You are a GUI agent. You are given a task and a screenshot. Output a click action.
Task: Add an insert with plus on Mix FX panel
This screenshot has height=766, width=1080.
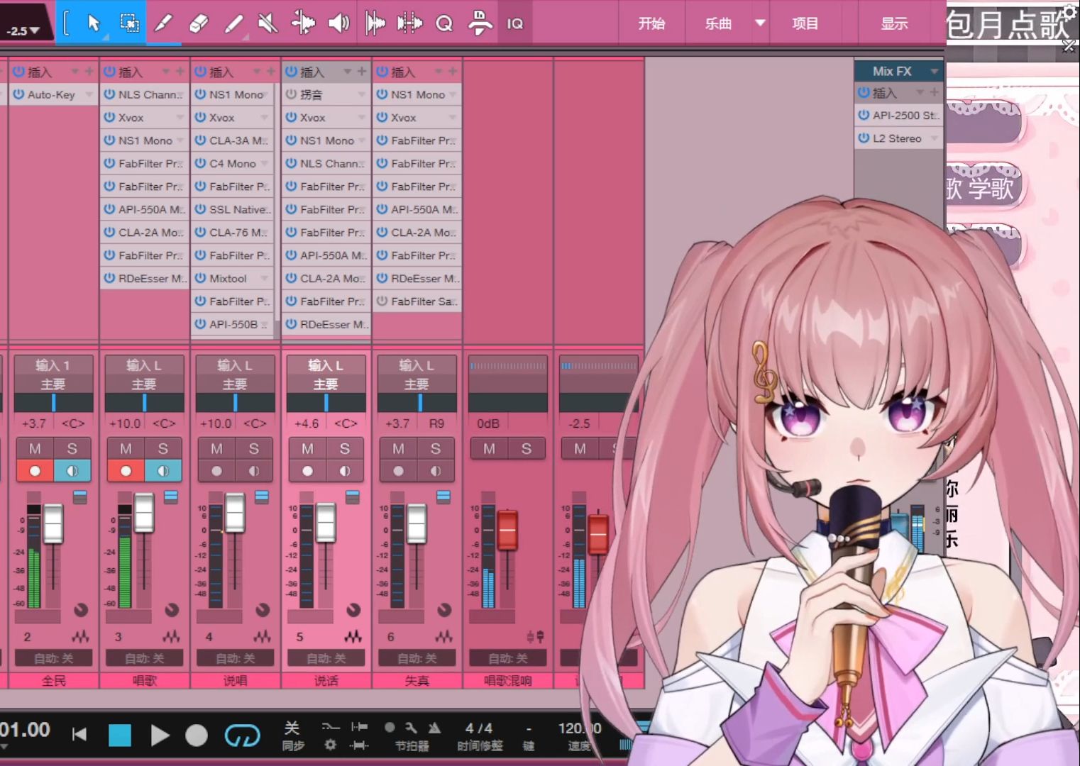click(x=935, y=92)
